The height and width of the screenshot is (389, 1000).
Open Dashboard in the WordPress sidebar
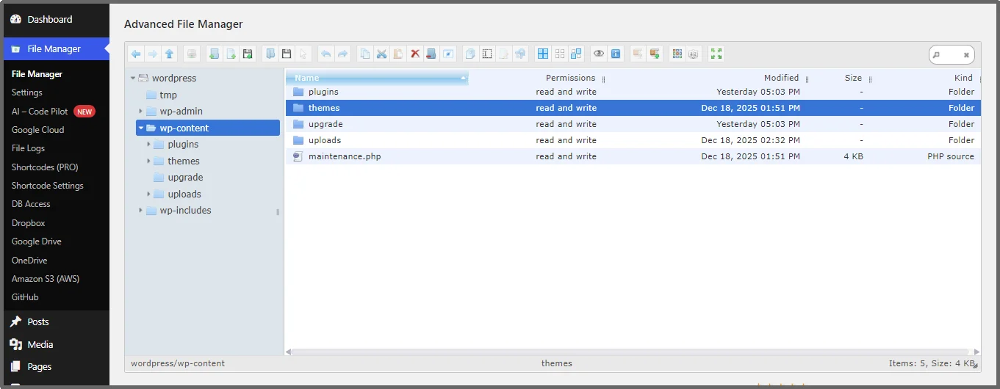tap(49, 19)
